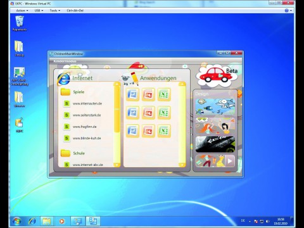
Task: Select the EKPC shortcut icon with two-line label
Action: pyautogui.click(x=20, y=76)
